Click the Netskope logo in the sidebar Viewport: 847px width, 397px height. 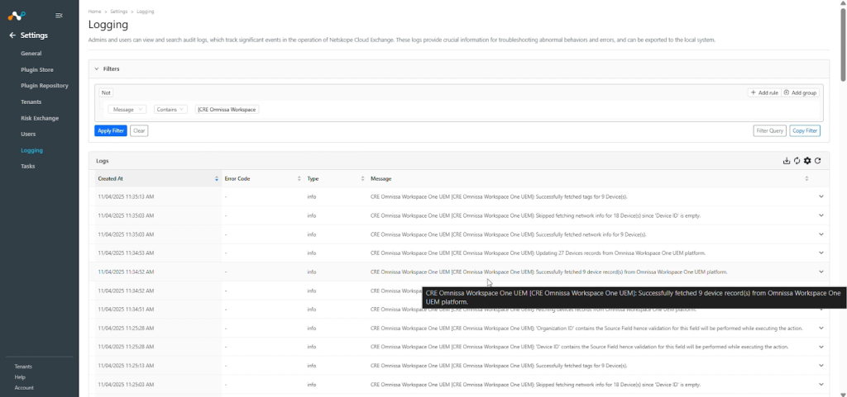(17, 16)
